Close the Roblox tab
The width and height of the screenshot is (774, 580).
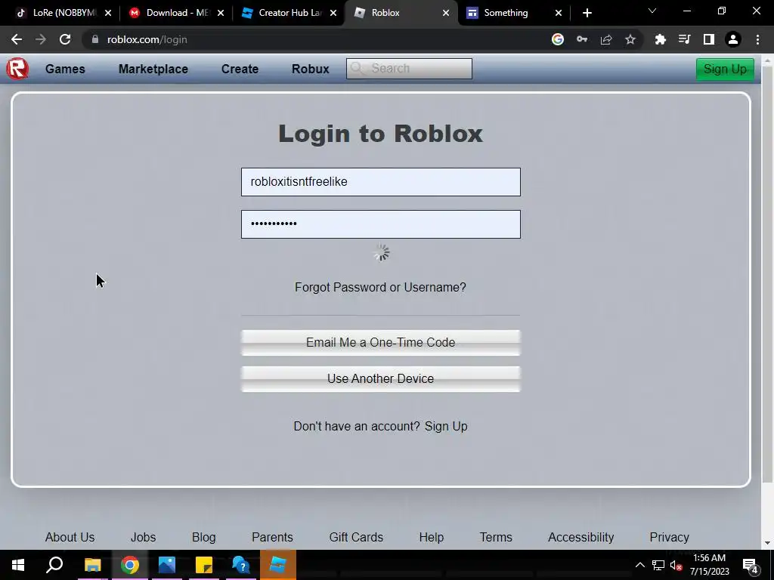[446, 13]
